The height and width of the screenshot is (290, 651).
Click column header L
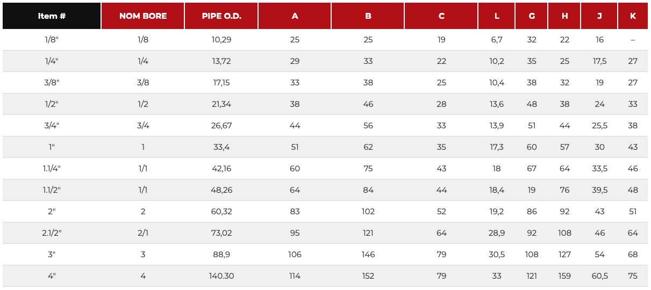(x=497, y=16)
